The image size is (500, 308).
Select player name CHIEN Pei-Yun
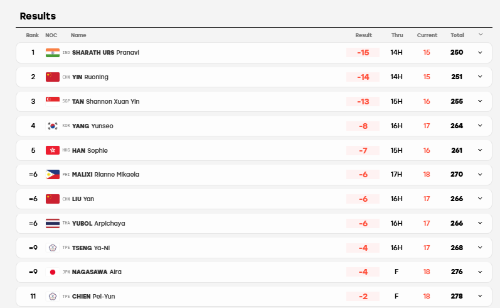pyautogui.click(x=93, y=297)
